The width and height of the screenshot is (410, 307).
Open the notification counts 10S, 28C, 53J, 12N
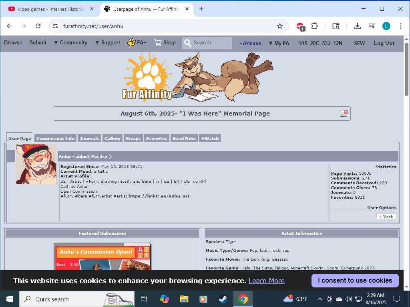pyautogui.click(x=320, y=43)
